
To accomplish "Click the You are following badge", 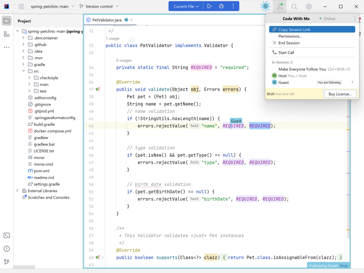I will [329, 82].
